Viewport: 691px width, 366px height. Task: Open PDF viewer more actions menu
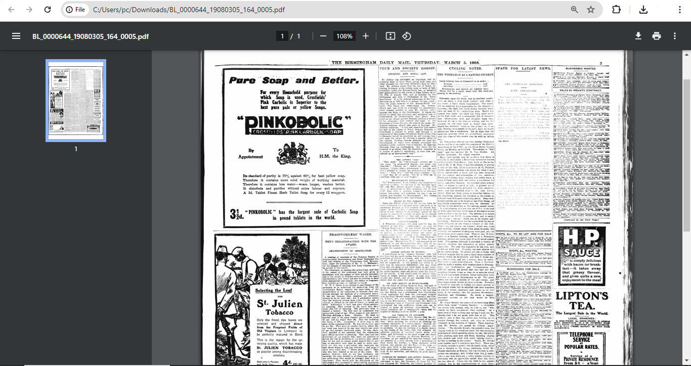click(675, 36)
